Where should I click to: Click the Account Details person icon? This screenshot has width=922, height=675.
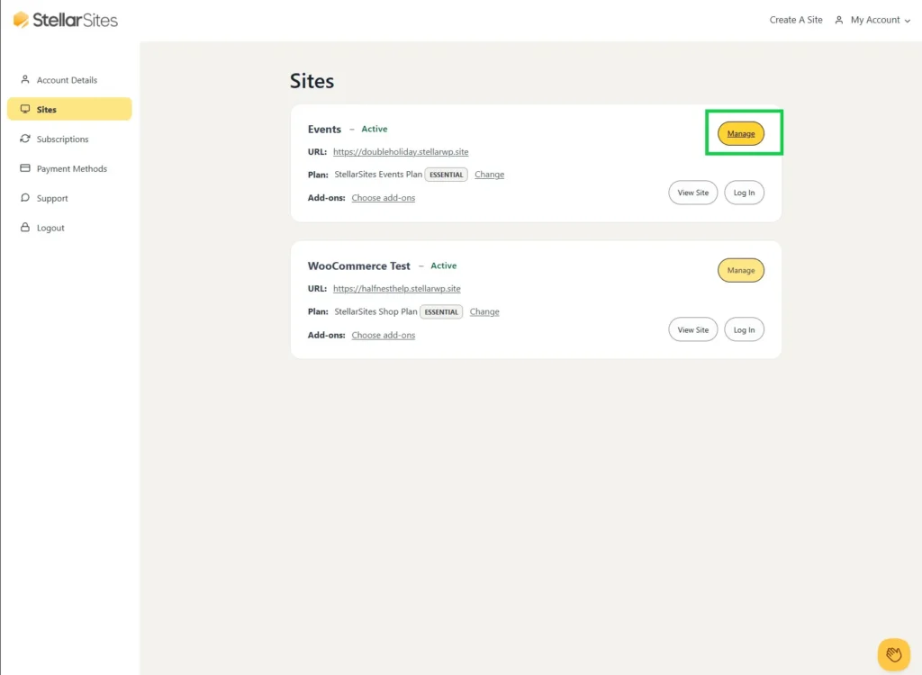[x=25, y=79]
